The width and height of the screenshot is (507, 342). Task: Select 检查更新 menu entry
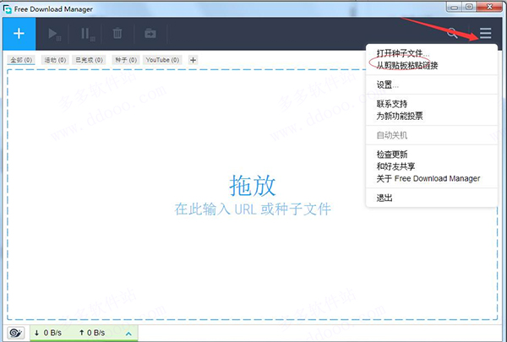pyautogui.click(x=431, y=155)
